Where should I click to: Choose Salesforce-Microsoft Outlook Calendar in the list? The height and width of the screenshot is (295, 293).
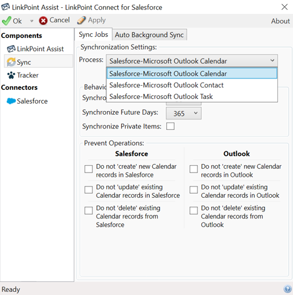[x=192, y=74]
